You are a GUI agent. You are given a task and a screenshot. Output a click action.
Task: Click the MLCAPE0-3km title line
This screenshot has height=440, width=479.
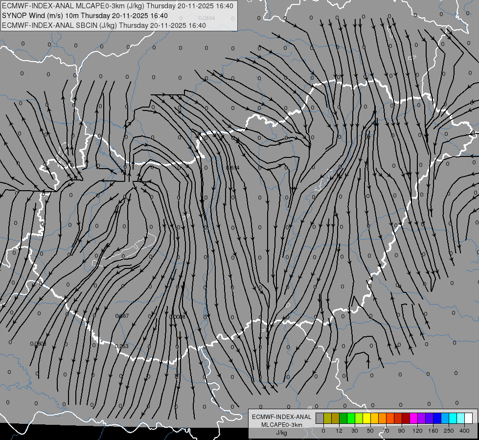117,6
